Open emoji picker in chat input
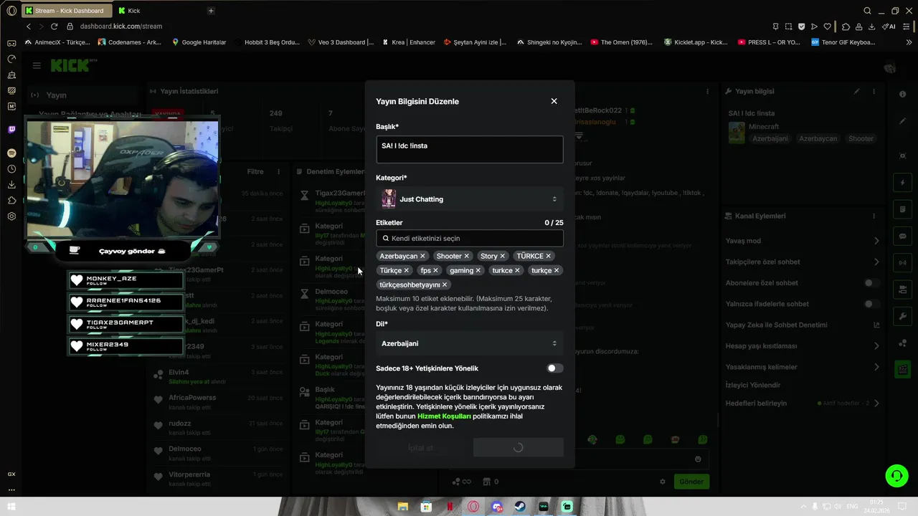Screen dimensions: 918x516 [698, 459]
